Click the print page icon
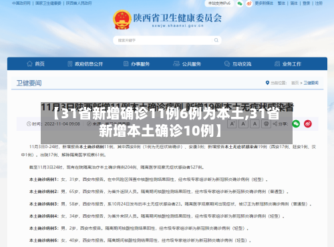Viewport: 334px width, 247px height. [266, 123]
